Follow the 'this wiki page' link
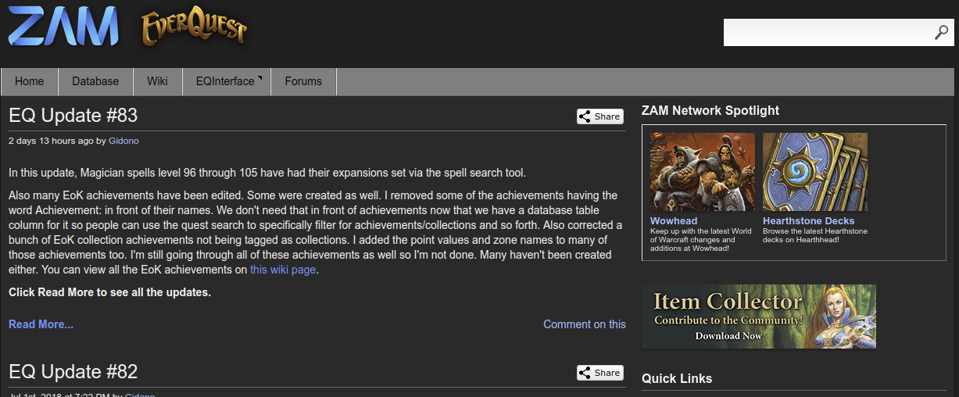 pyautogui.click(x=283, y=270)
